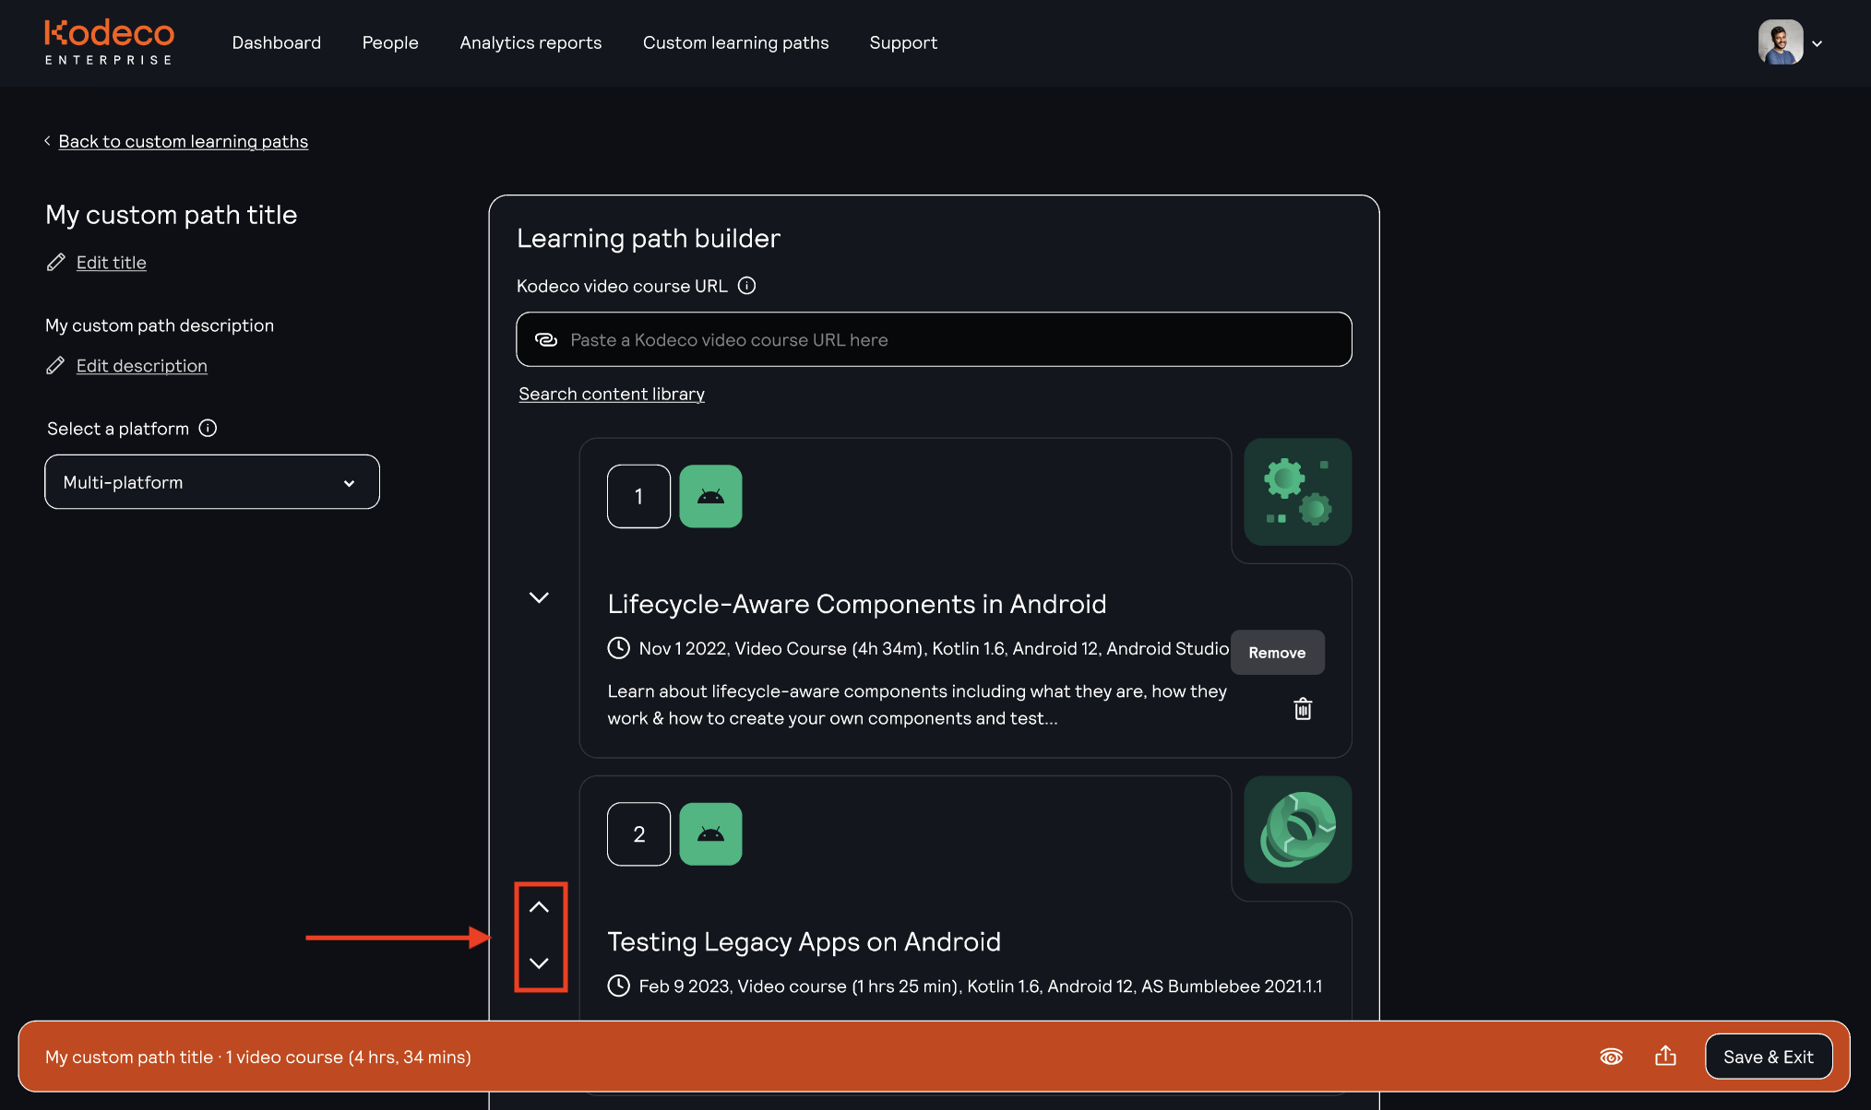1871x1110 pixels.
Task: Click Android icon on Testing Legacy Apps
Action: click(710, 834)
